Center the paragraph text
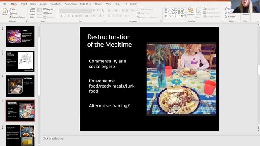This screenshot has height=146, width=260. pyautogui.click(x=113, y=16)
